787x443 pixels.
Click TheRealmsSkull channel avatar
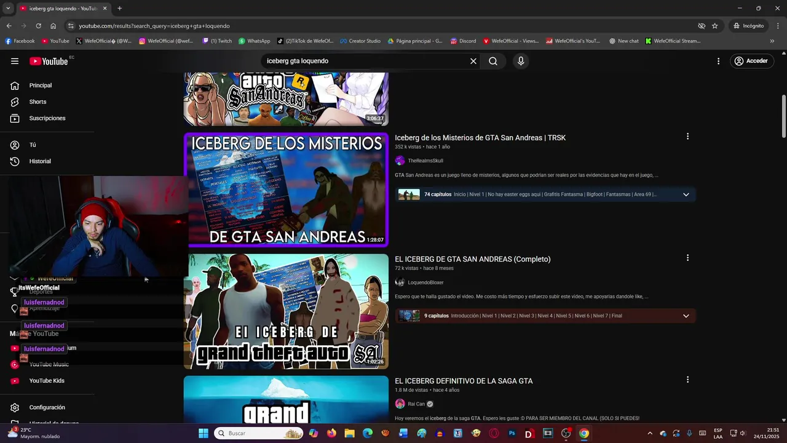[400, 161]
